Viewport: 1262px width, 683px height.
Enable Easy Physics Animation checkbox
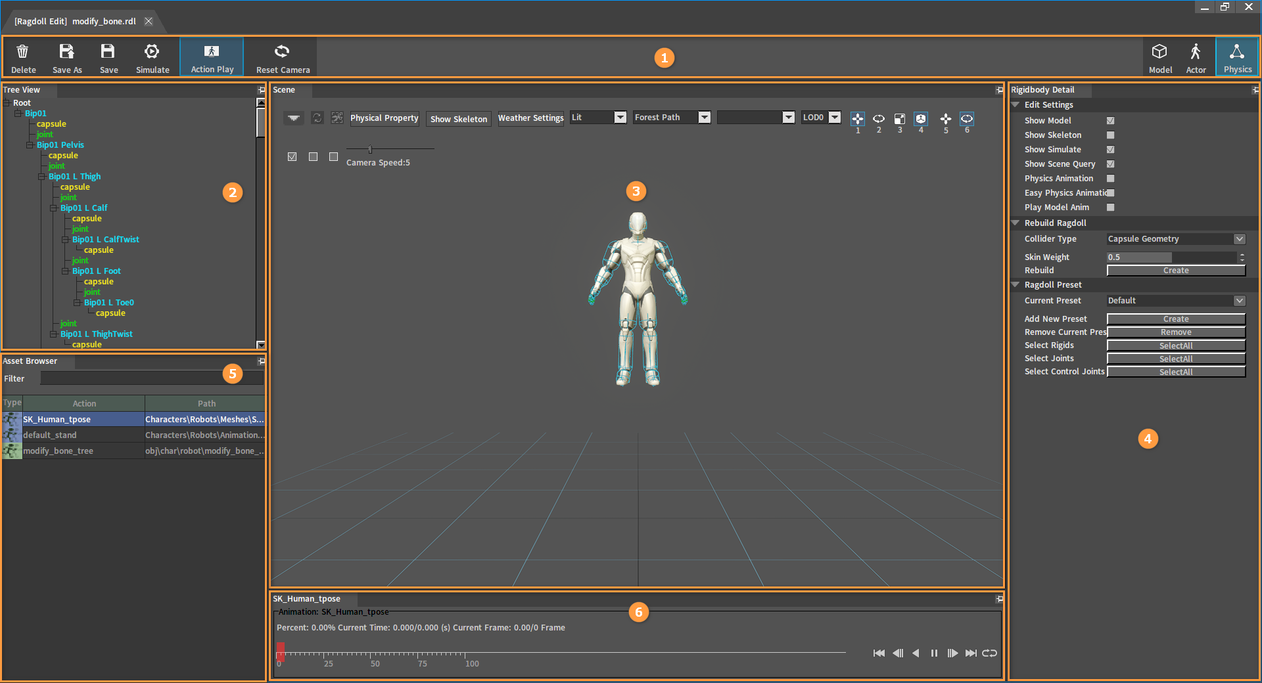click(1111, 193)
